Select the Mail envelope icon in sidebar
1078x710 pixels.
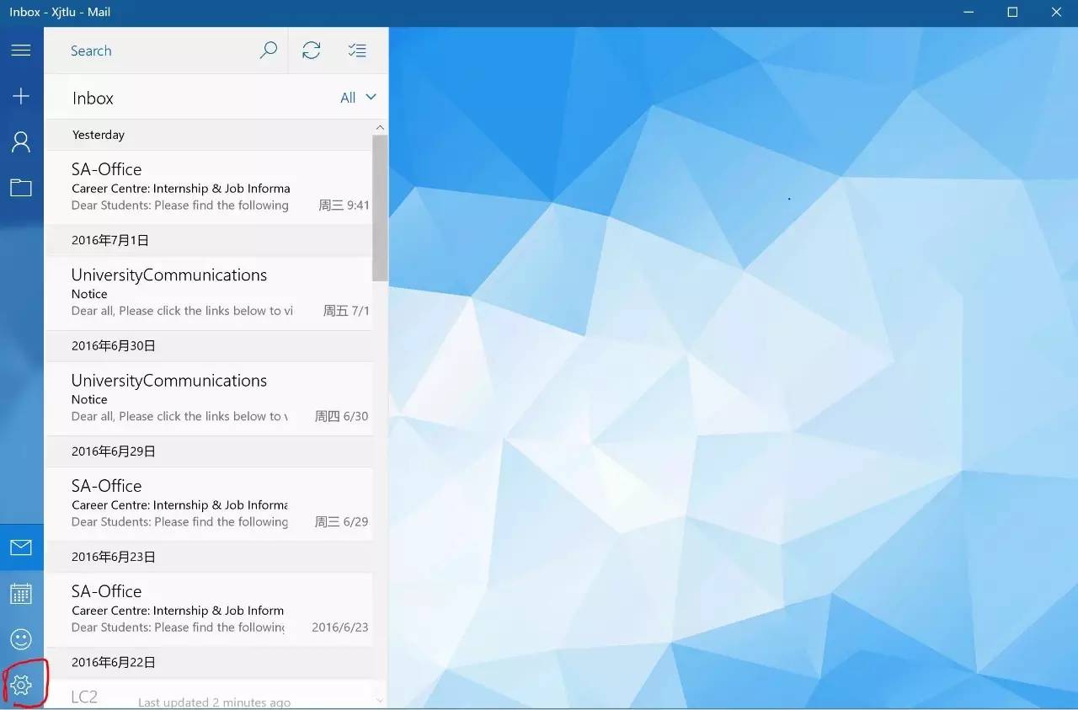pyautogui.click(x=21, y=547)
